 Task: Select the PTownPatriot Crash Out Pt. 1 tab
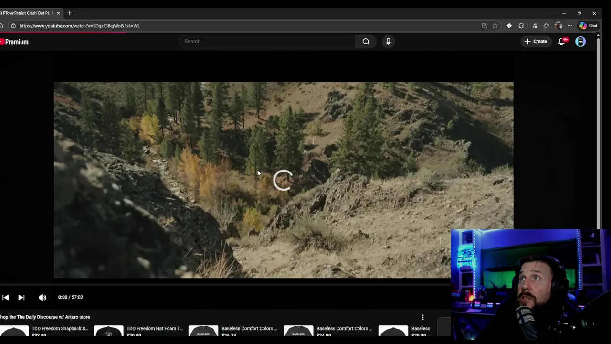[28, 13]
